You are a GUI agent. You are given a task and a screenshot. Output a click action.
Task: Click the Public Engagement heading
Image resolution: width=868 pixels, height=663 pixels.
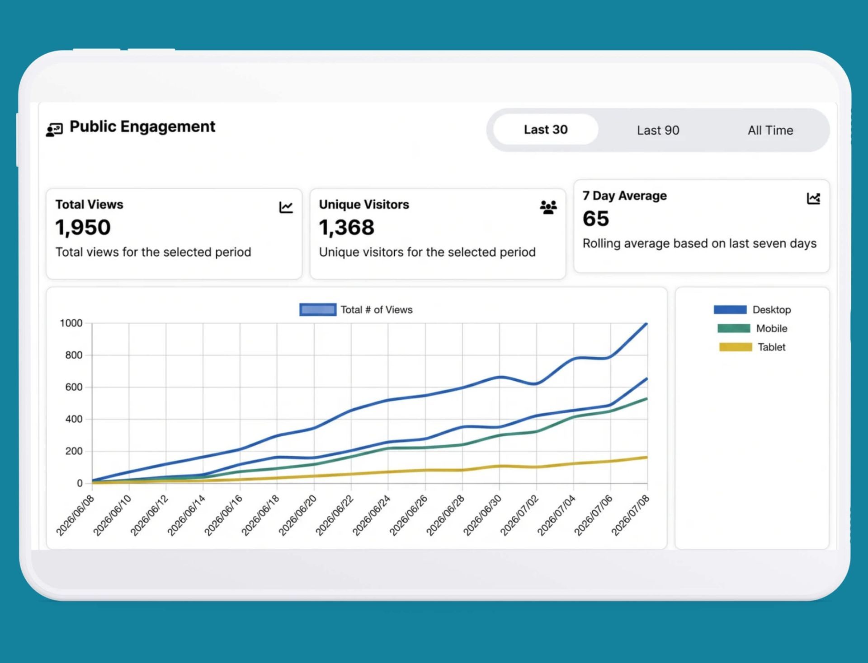coord(142,126)
